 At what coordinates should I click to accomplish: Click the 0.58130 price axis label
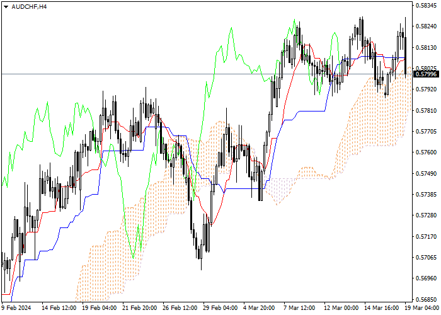tap(427, 47)
